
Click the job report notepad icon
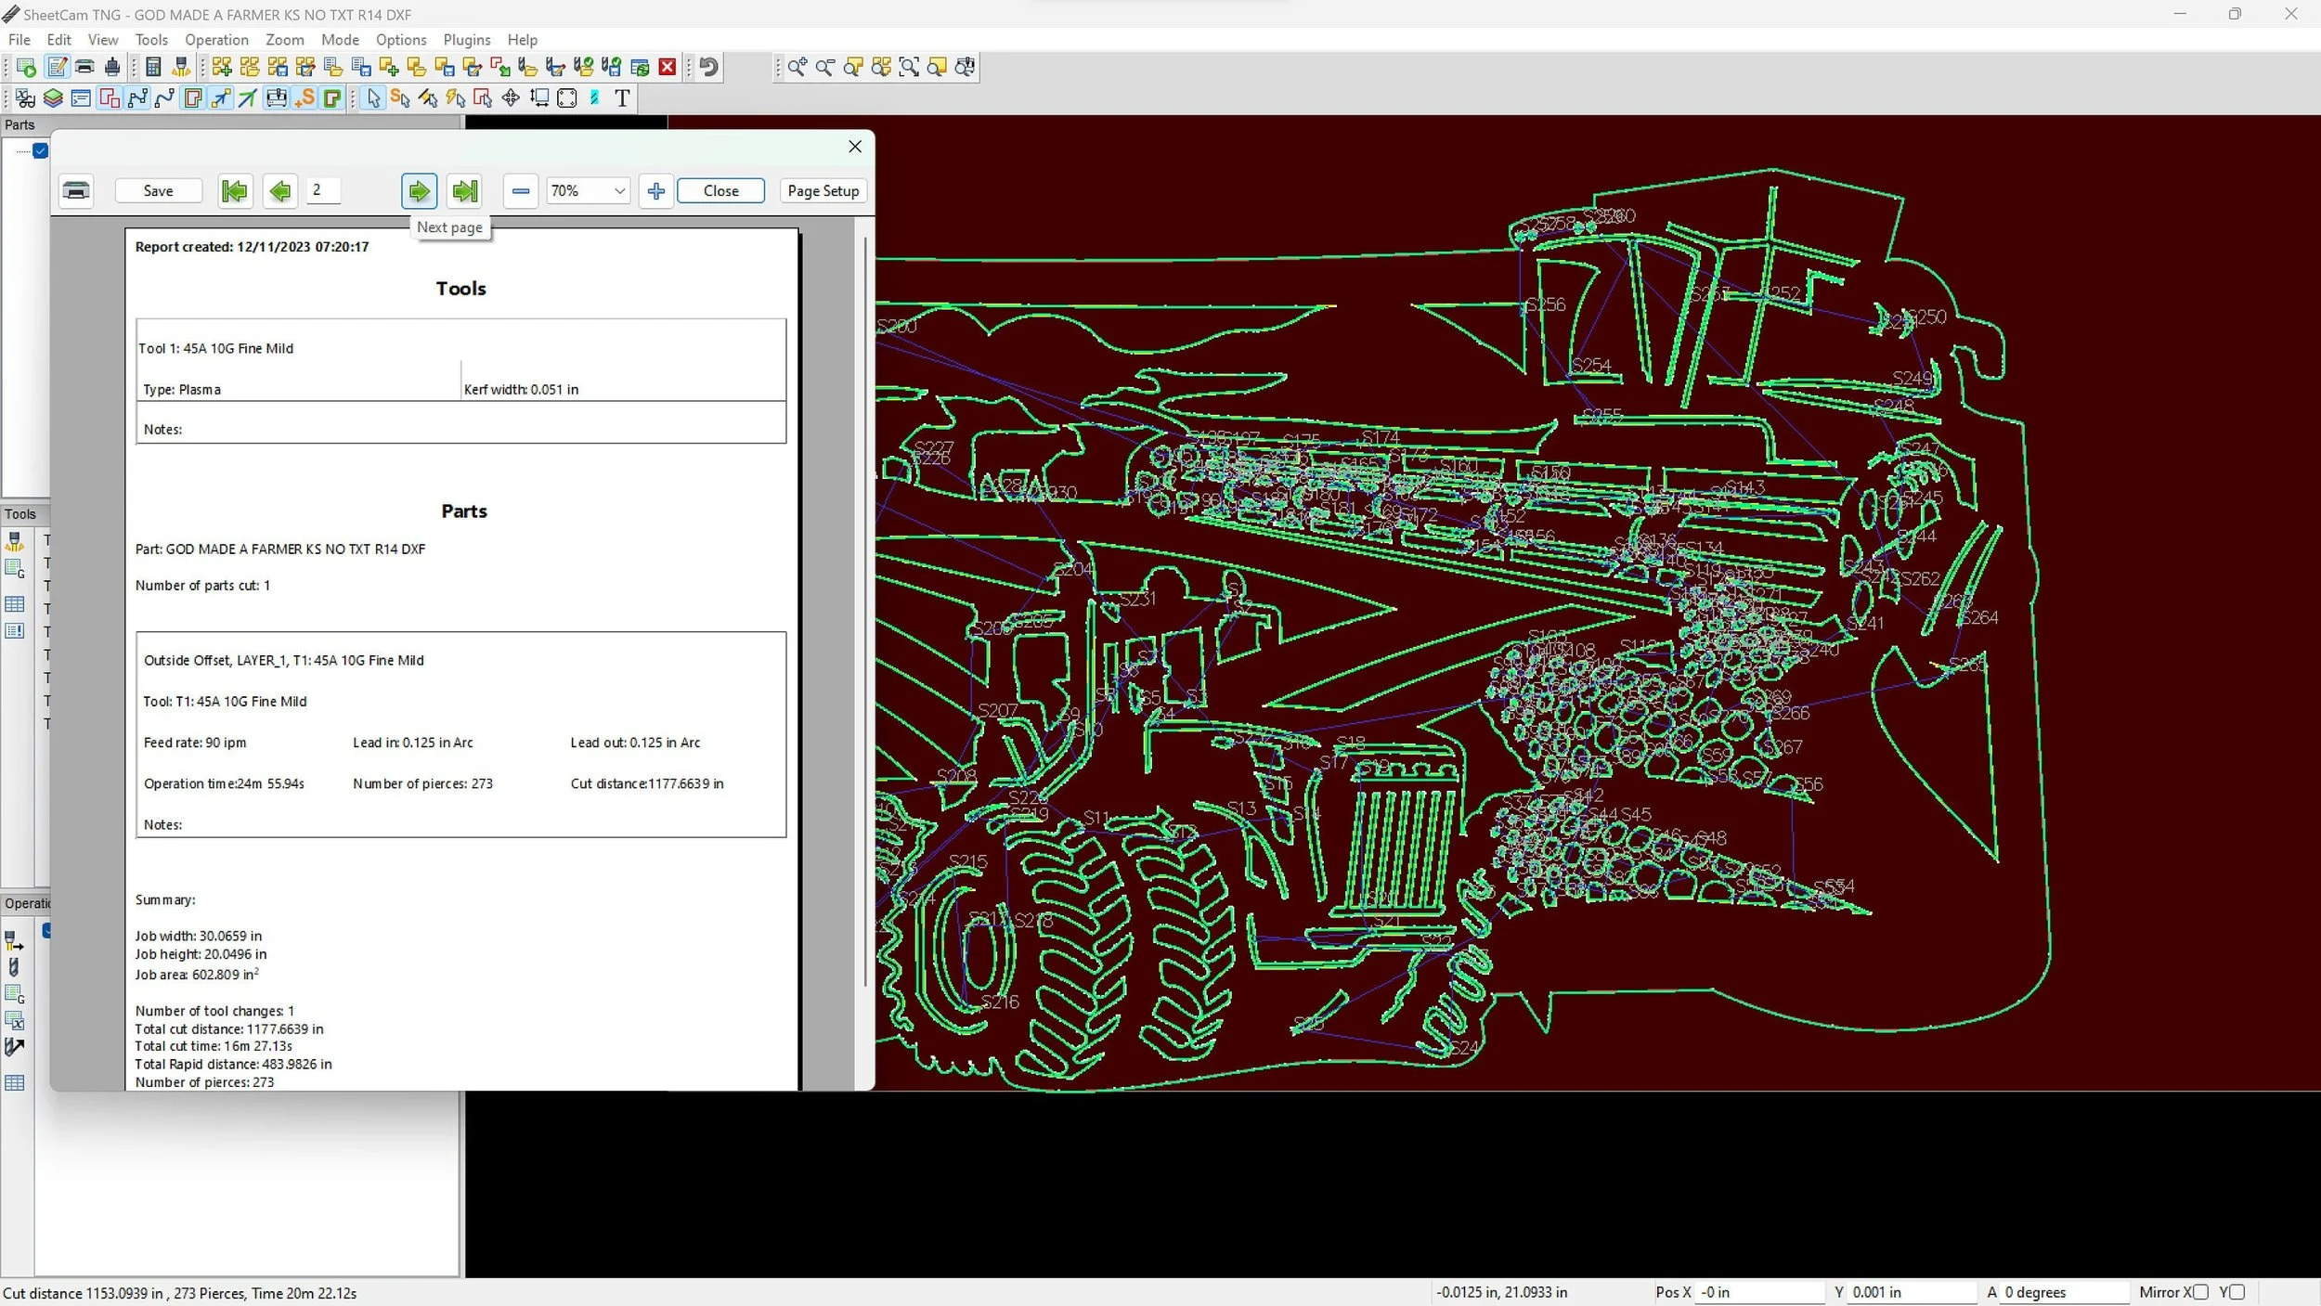[58, 67]
